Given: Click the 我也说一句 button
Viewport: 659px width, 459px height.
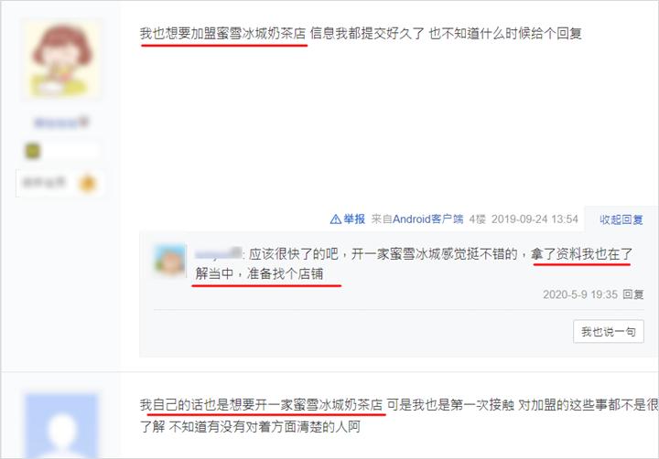Looking at the screenshot, I should 608,332.
